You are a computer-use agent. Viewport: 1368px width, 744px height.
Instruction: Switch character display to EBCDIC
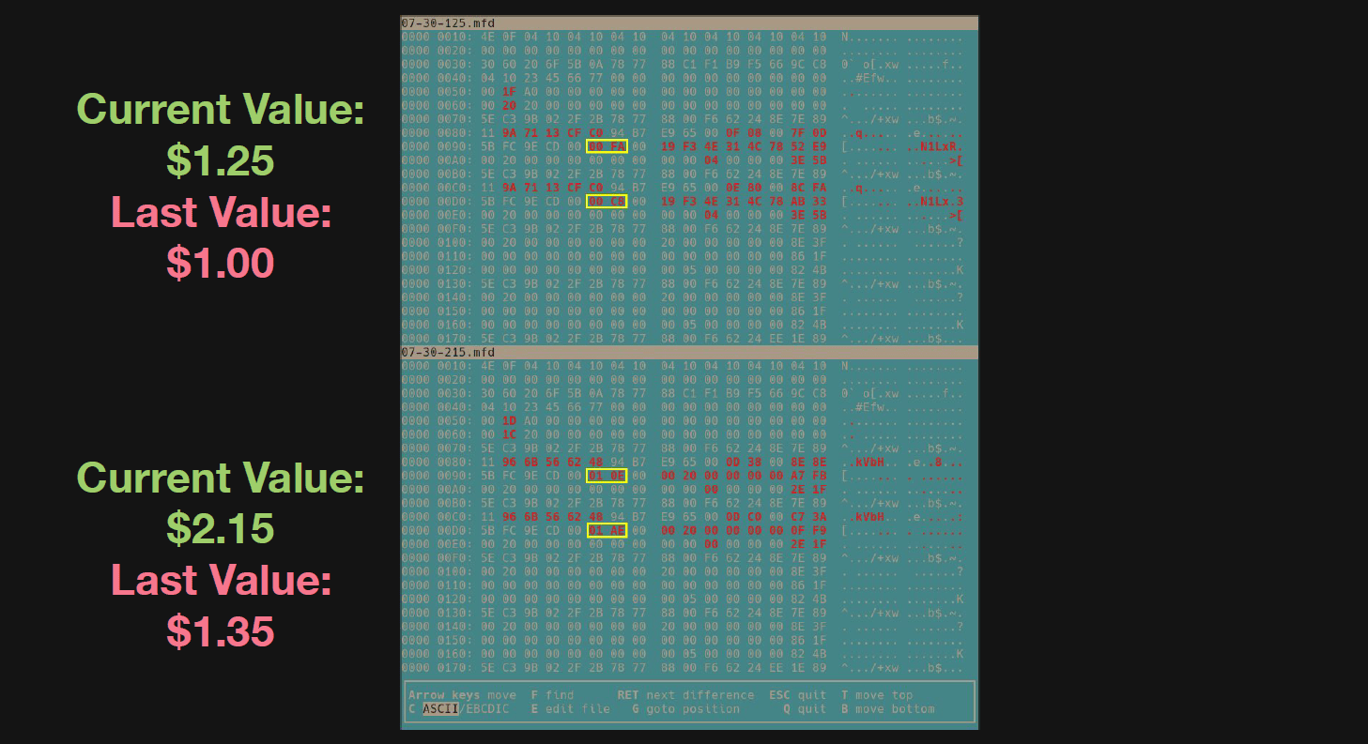click(x=487, y=708)
